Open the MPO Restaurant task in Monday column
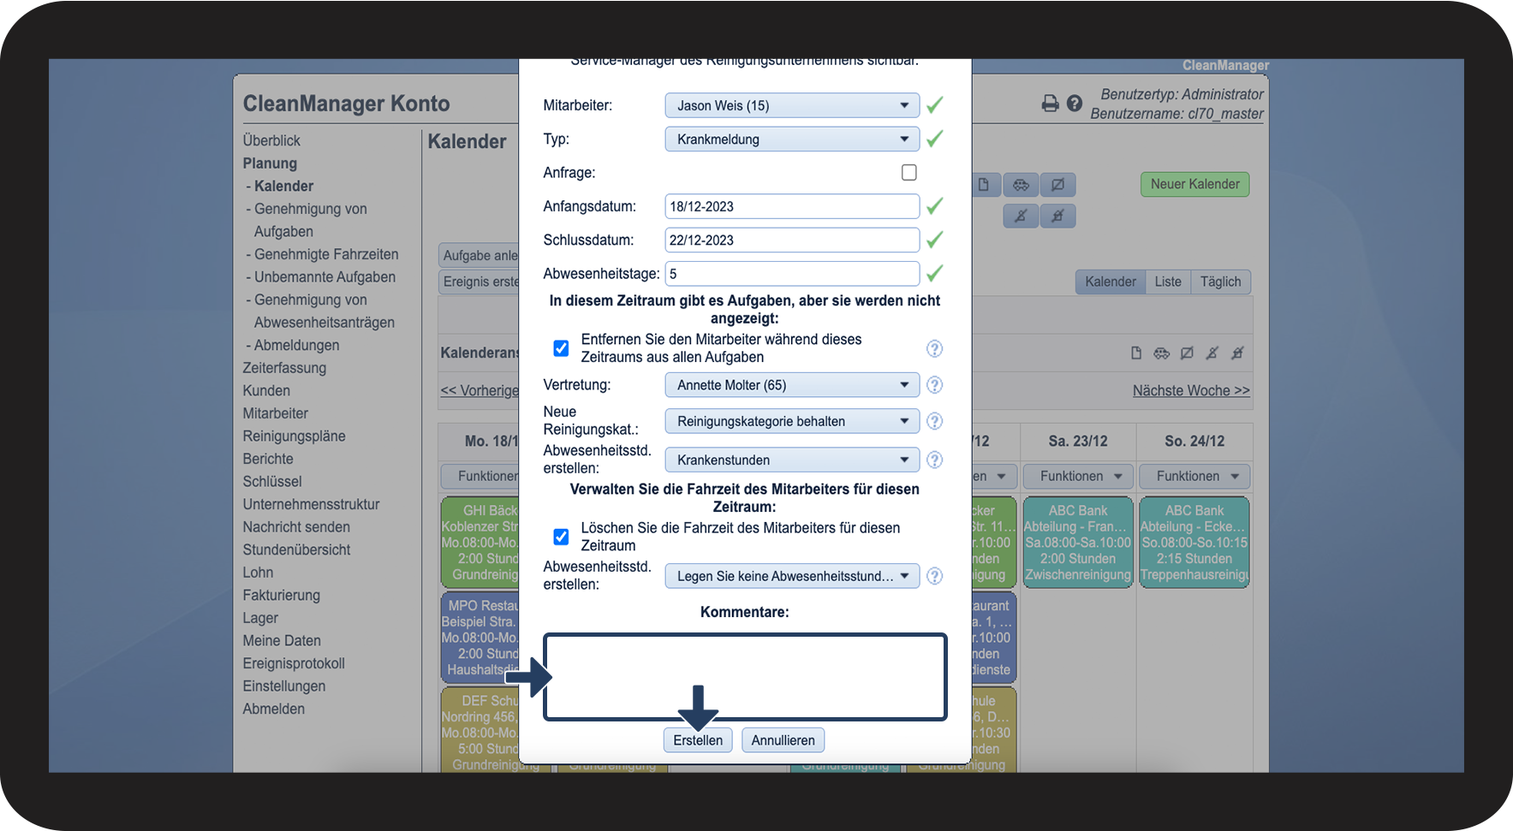This screenshot has height=831, width=1513. click(480, 638)
